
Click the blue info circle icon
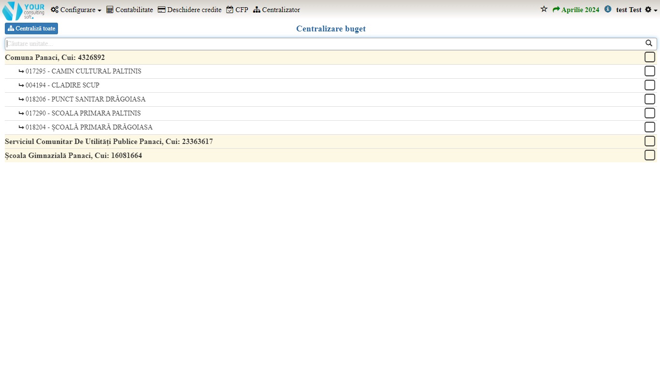coord(608,9)
